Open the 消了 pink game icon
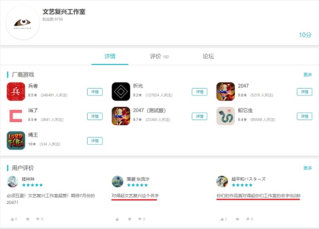 coord(16,116)
